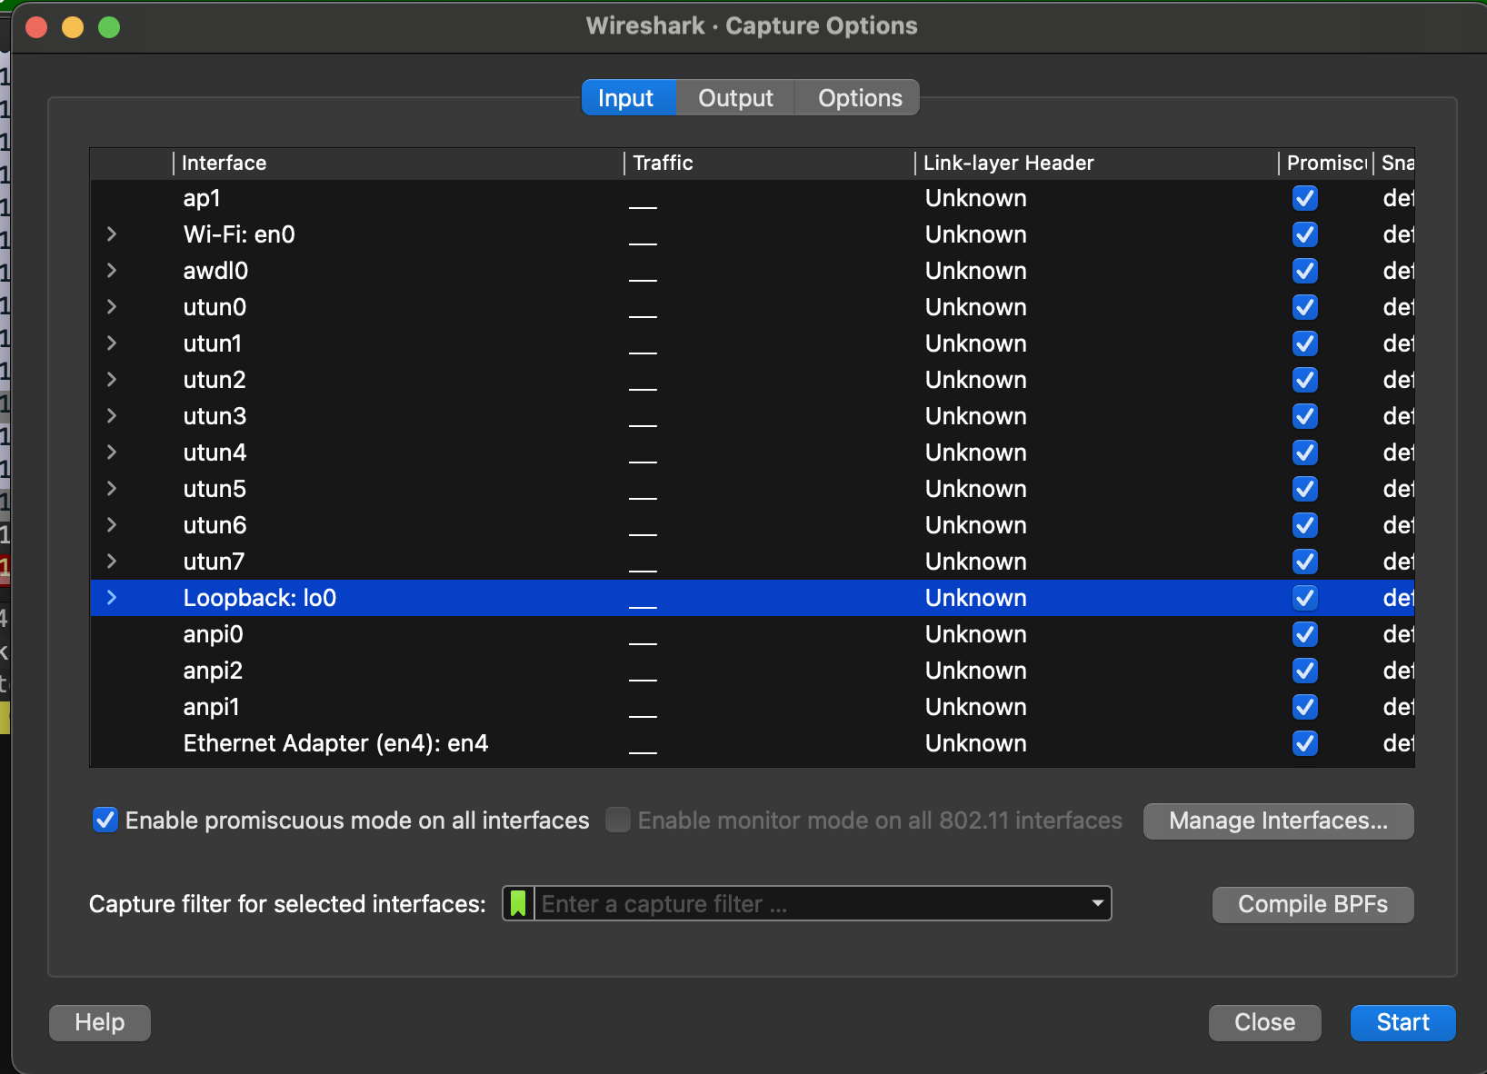Toggle promiscuous checkbox for Ethernet Adapter en4
Screen dimensions: 1487x1074
(x=1305, y=743)
